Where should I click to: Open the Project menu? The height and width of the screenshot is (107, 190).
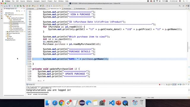[x=50, y=1]
